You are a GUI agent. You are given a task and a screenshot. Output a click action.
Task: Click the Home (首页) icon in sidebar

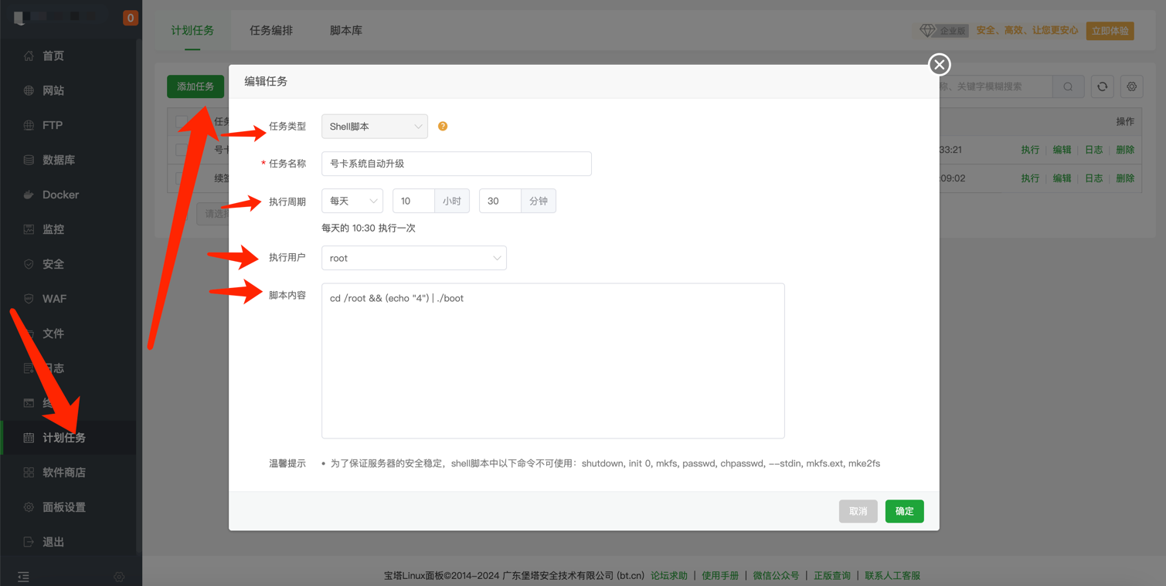(29, 56)
